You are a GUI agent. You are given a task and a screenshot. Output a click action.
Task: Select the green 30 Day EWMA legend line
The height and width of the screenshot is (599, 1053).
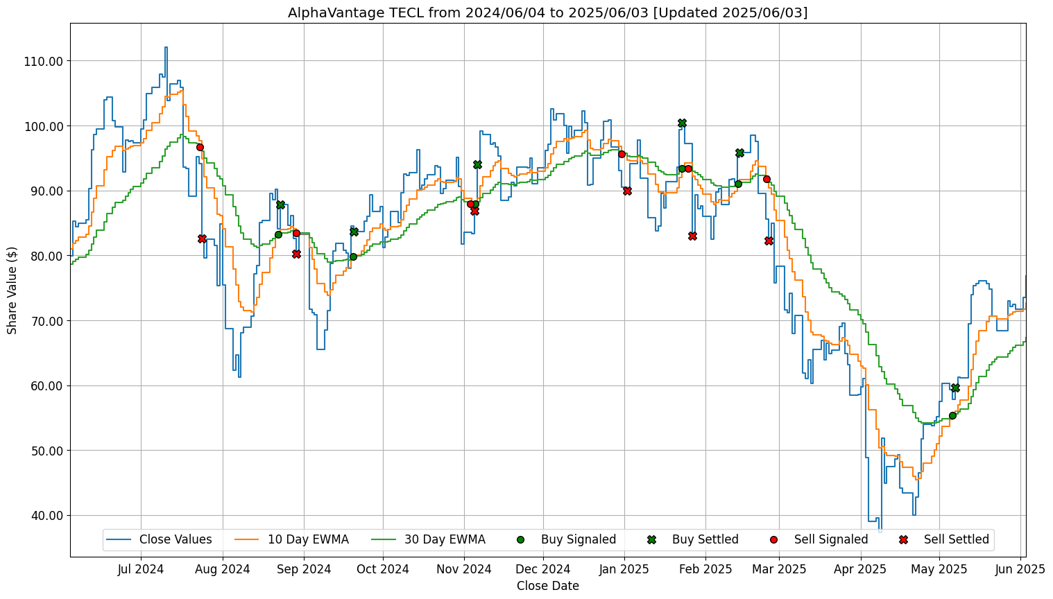(384, 539)
